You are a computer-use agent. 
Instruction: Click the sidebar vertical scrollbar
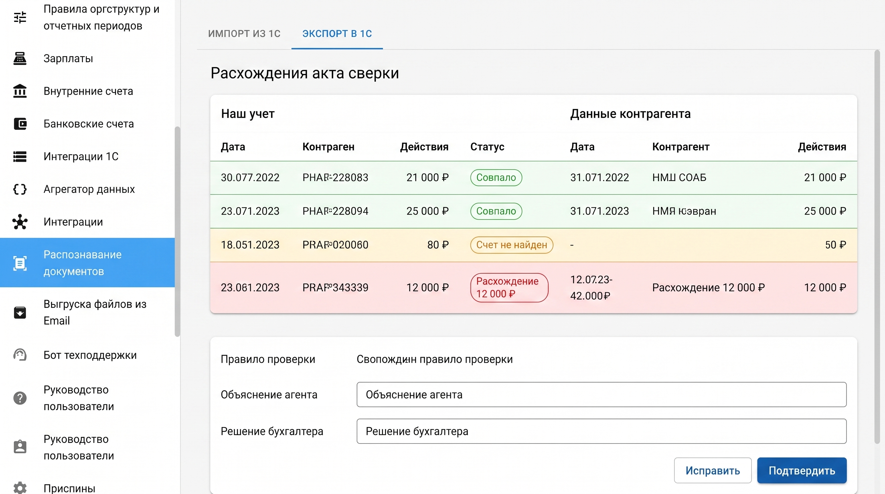[177, 232]
